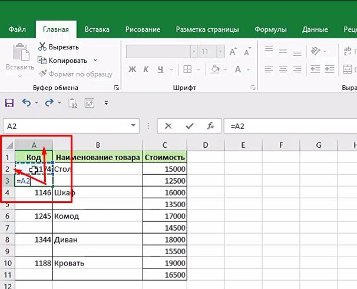Click the Вырезать button
357x289 pixels.
(x=58, y=47)
